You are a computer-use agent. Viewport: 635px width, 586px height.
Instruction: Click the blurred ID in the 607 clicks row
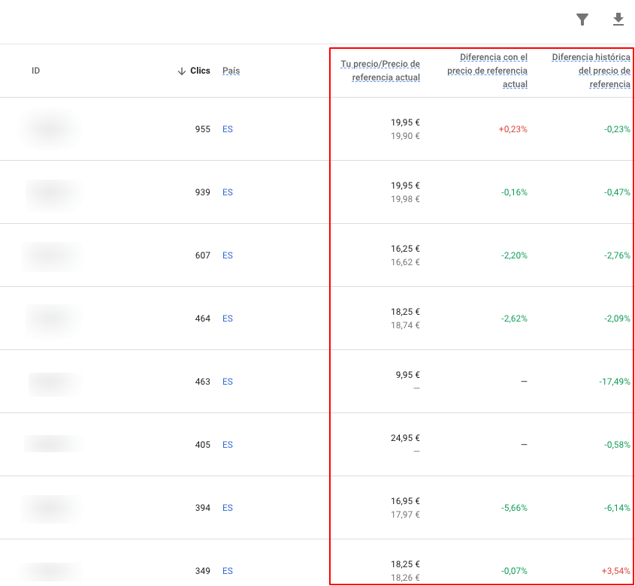(53, 256)
